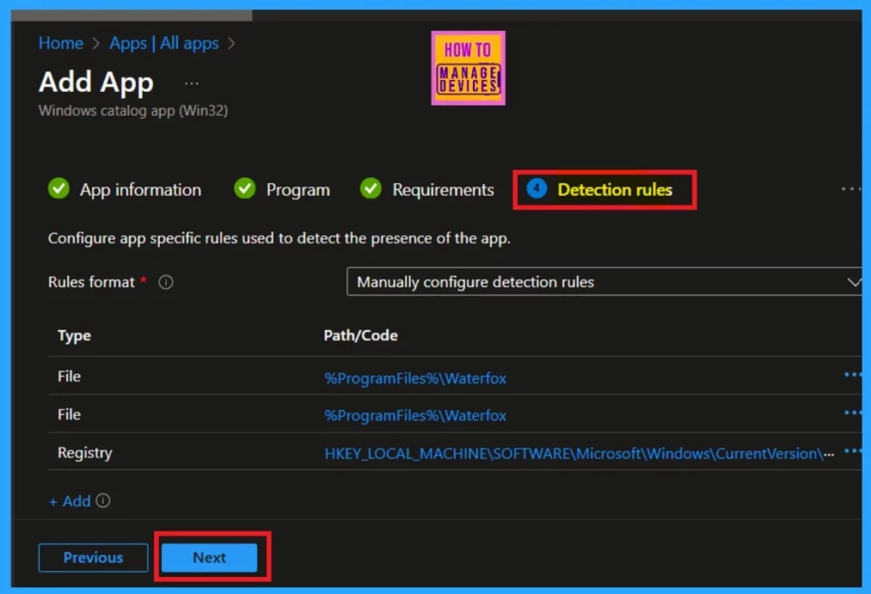Go back with the Previous button
The image size is (871, 594).
pyautogui.click(x=94, y=557)
